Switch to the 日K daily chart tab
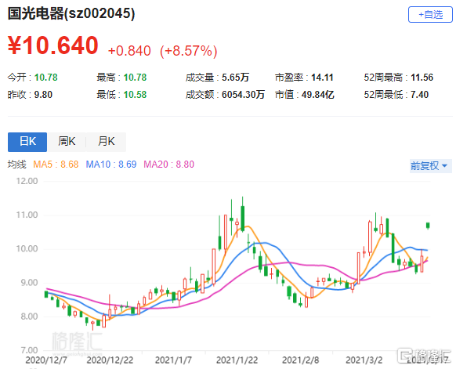Screen dimensions: 456x369 (27, 142)
